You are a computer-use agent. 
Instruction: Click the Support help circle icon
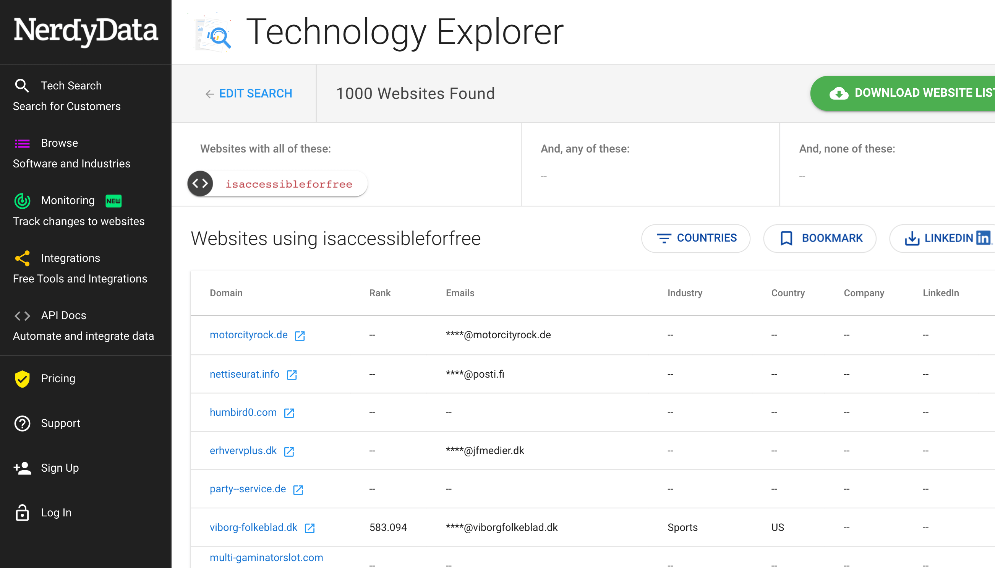point(23,423)
